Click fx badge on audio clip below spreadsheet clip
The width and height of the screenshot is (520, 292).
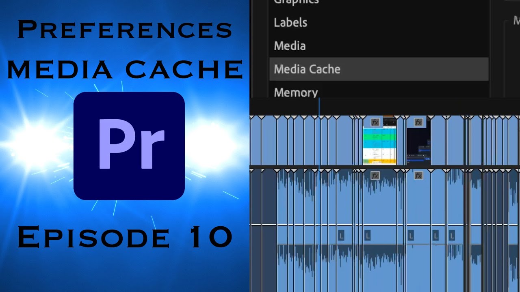[x=375, y=176]
